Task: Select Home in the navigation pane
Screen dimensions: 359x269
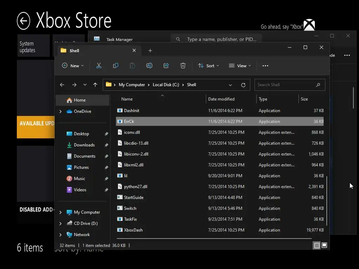Action: [x=82, y=100]
